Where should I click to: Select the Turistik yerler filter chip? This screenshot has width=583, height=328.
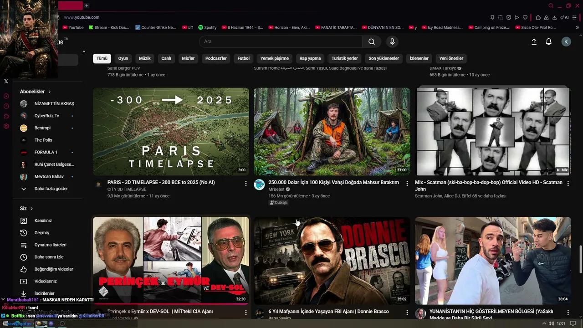(x=345, y=58)
